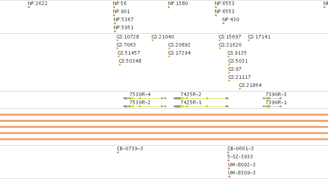Viewport: 328px width, 179px height.
Task: Select the GS:9135 feature label
Action: (237, 53)
